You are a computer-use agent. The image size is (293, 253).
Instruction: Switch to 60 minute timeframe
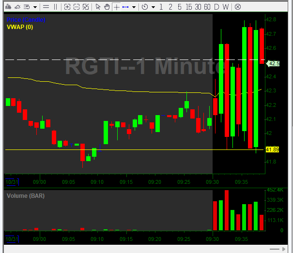(x=207, y=7)
